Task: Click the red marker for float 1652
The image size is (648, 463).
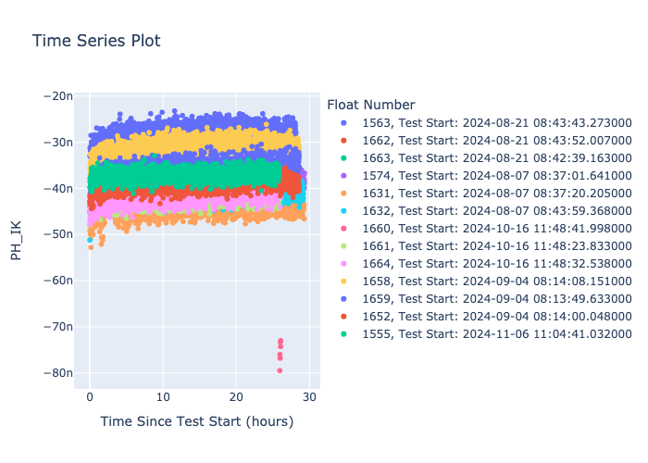Action: tap(343, 317)
